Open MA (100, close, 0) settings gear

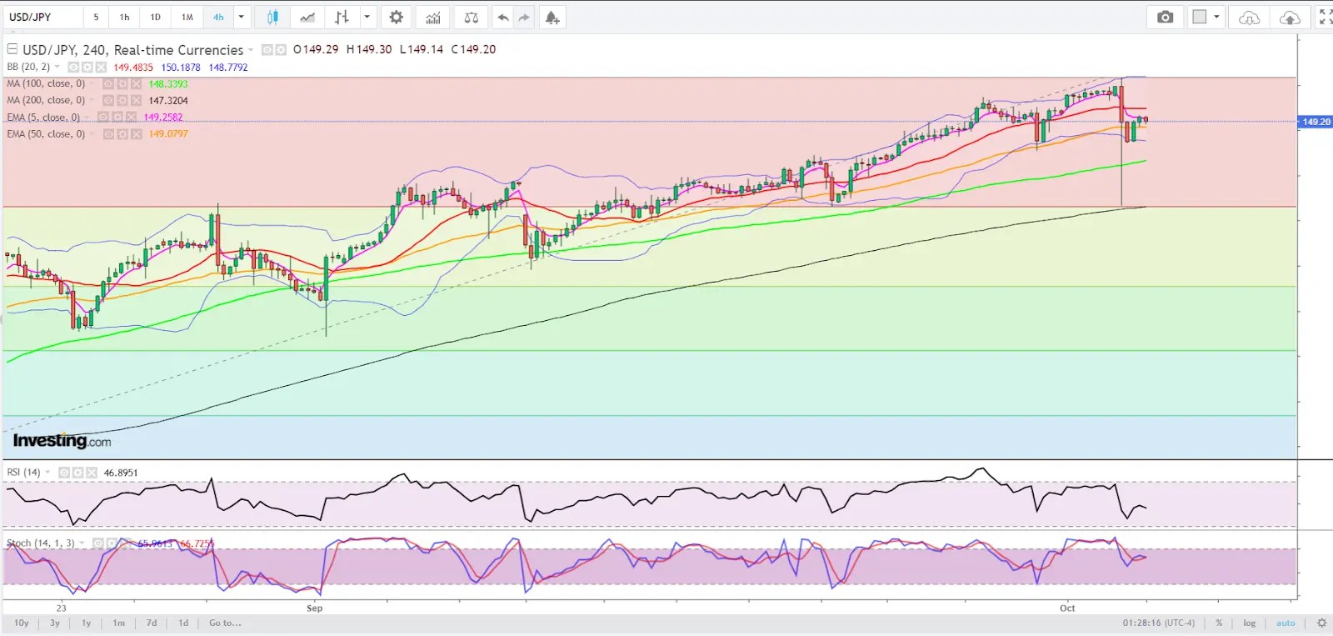[122, 84]
